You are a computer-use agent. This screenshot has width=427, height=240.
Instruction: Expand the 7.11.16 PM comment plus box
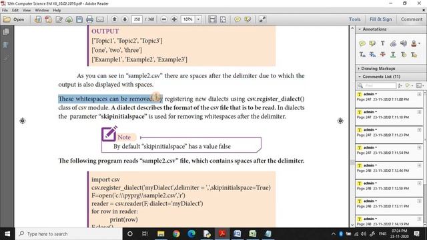pos(419,112)
